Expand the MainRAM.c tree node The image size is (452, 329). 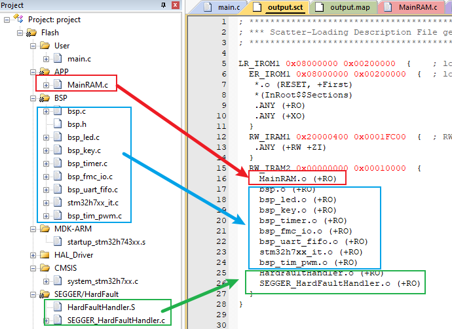coord(47,85)
